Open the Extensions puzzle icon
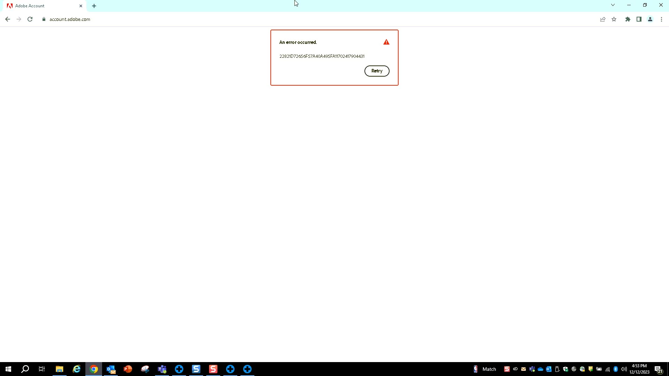 click(628, 19)
